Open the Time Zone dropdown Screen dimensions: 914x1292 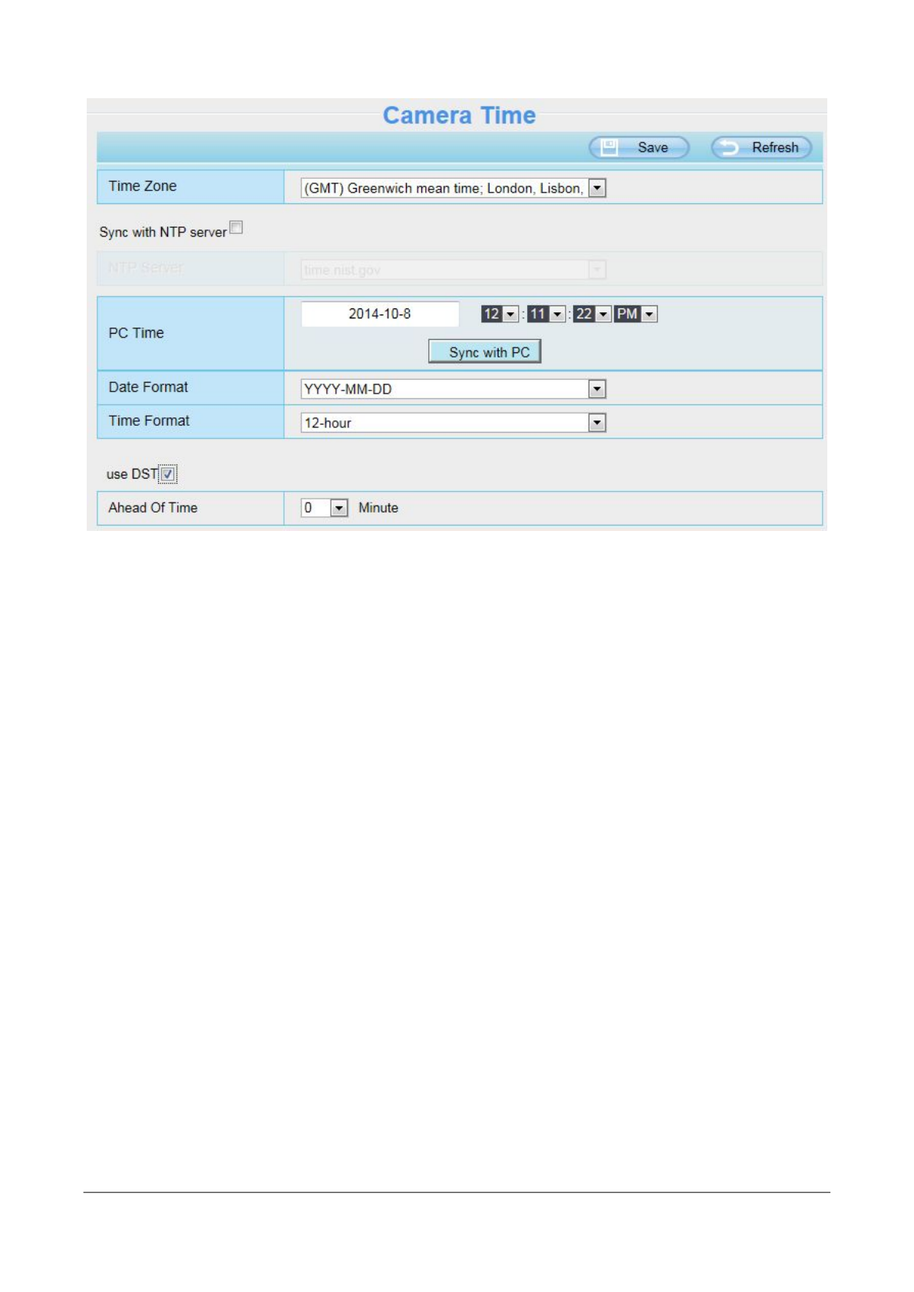point(454,188)
